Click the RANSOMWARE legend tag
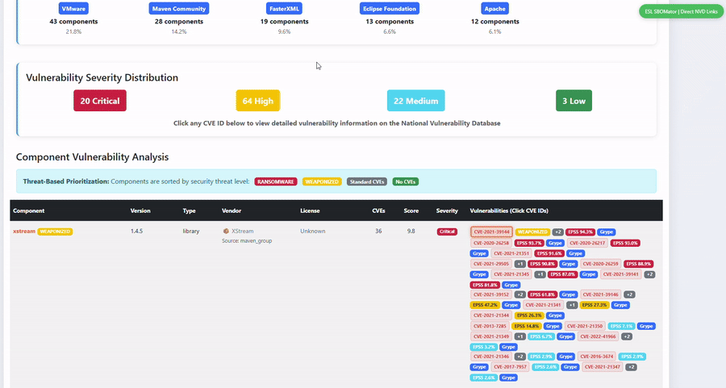 pyautogui.click(x=276, y=181)
